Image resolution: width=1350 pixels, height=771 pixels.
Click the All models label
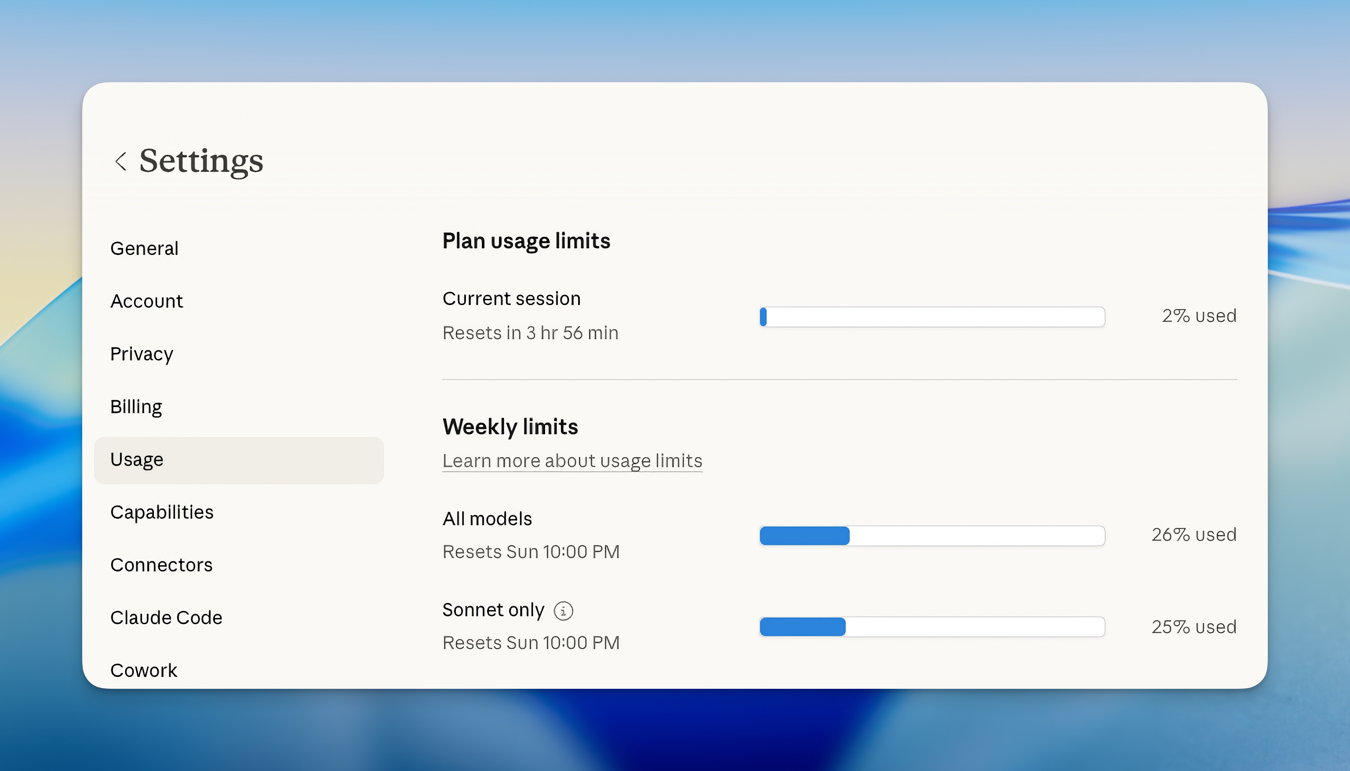(x=487, y=519)
